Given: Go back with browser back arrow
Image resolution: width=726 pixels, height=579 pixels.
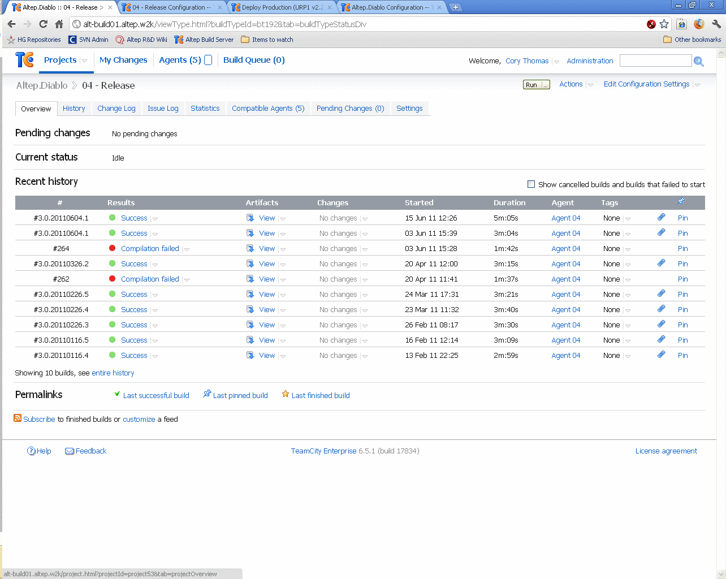Looking at the screenshot, I should [12, 24].
